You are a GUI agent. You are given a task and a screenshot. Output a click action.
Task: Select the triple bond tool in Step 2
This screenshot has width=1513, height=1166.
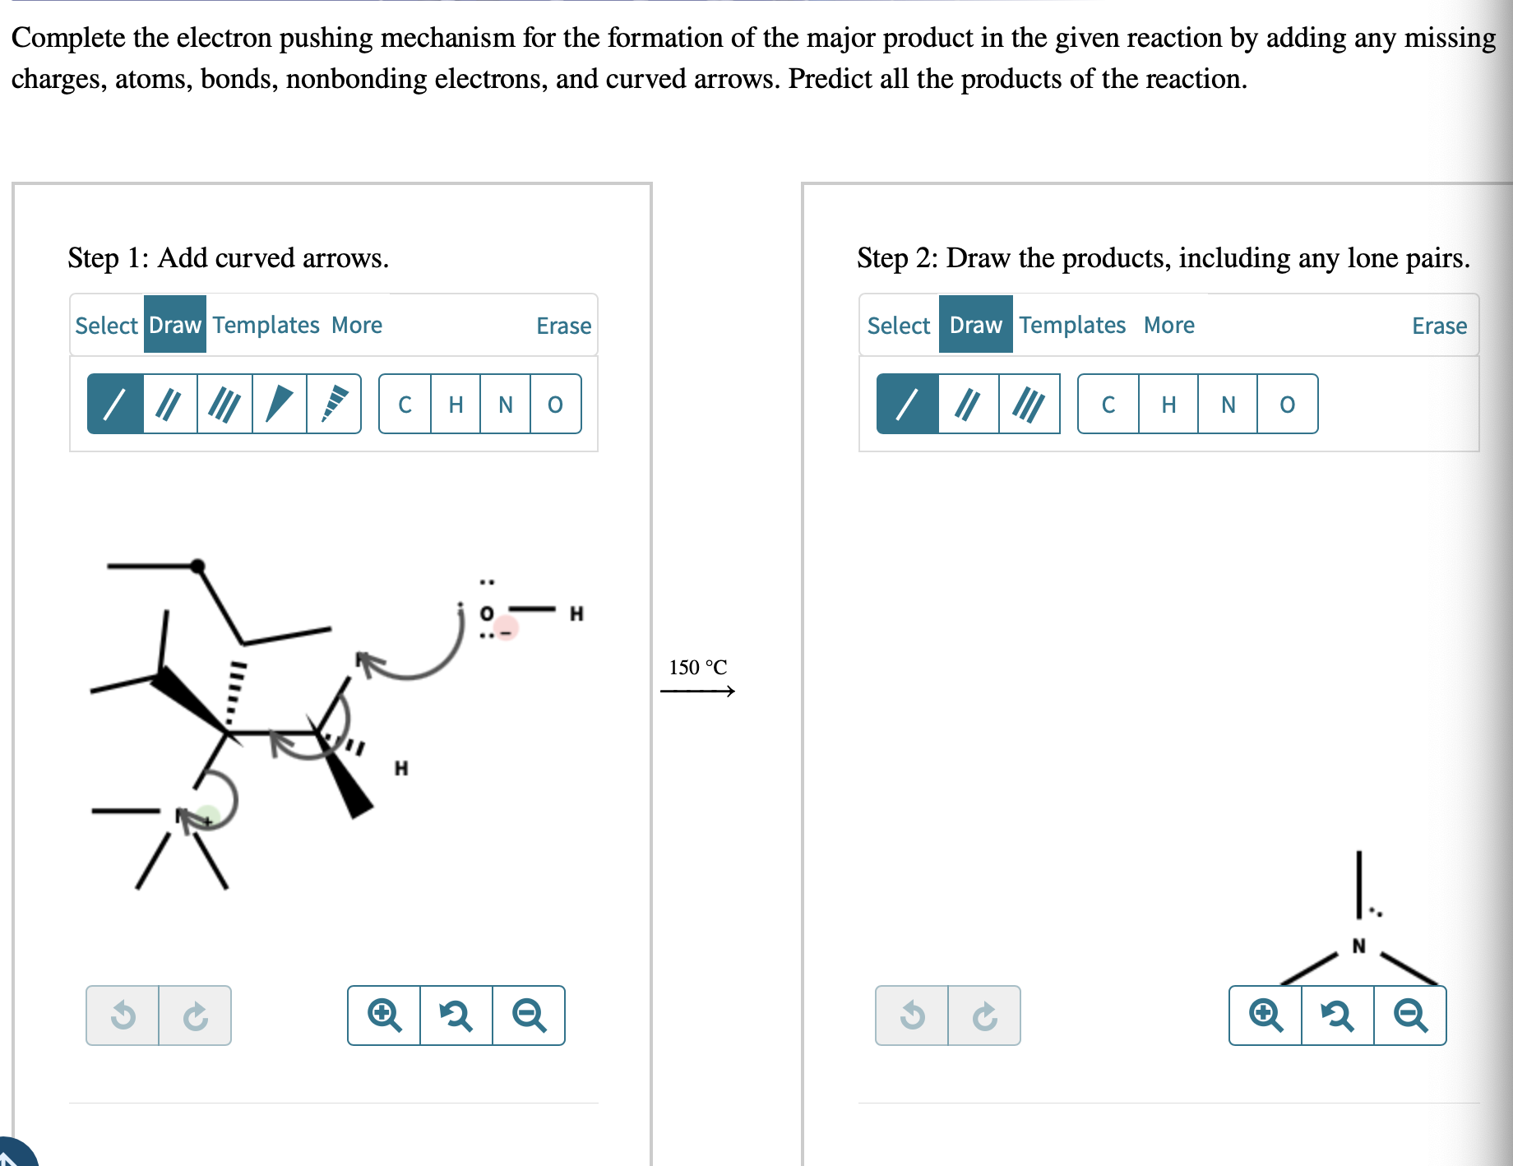point(1029,404)
